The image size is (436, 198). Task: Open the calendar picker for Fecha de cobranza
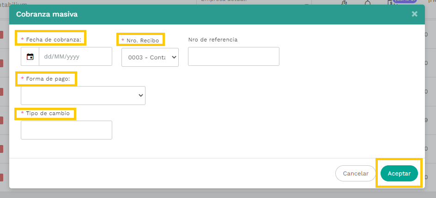[x=30, y=57]
